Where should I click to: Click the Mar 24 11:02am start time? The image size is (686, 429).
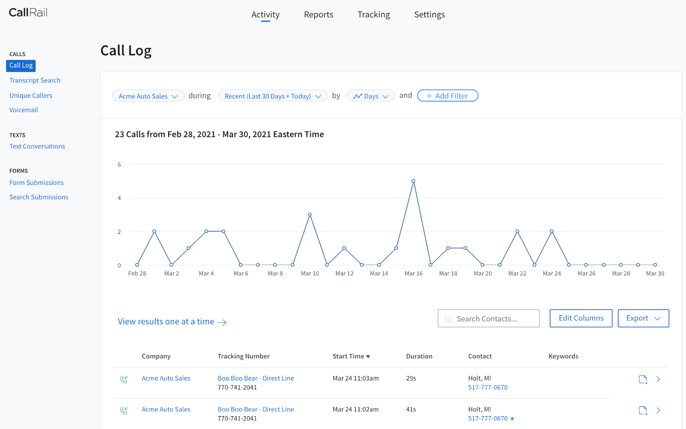click(x=355, y=409)
